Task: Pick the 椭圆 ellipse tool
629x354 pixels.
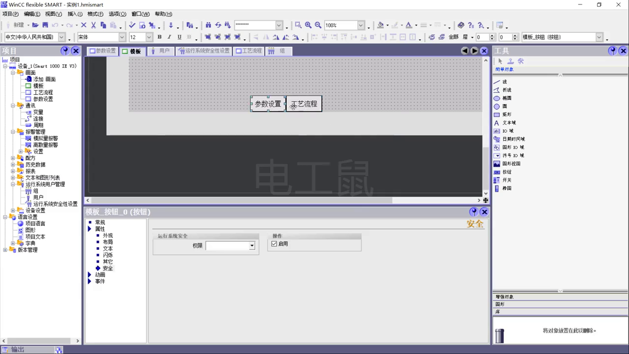Action: coord(506,98)
